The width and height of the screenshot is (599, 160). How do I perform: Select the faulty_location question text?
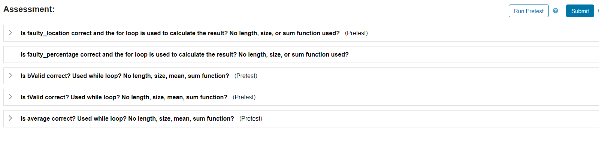point(180,33)
